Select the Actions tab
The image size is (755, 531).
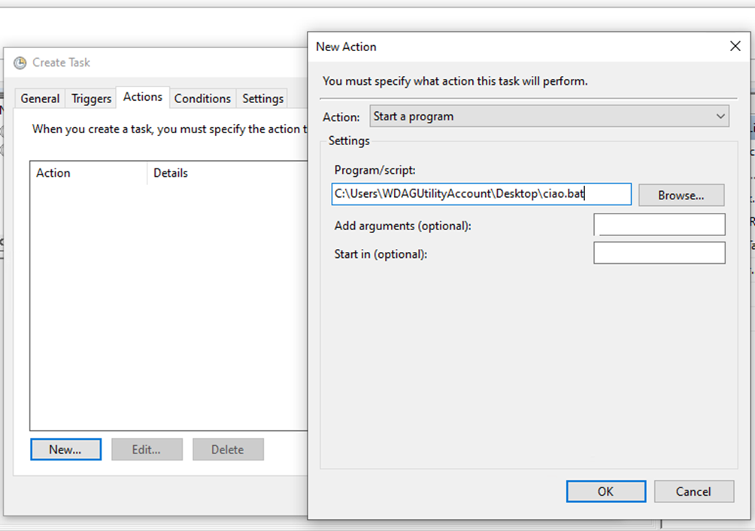pyautogui.click(x=143, y=97)
